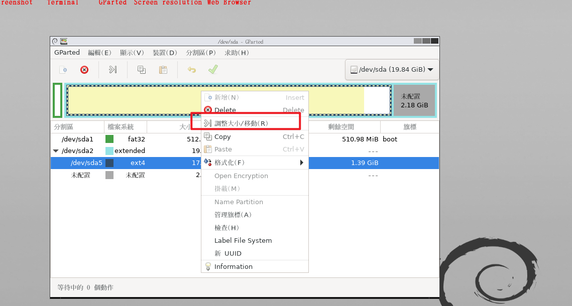572x306 pixels.
Task: Open Information from context menu
Action: 255,266
